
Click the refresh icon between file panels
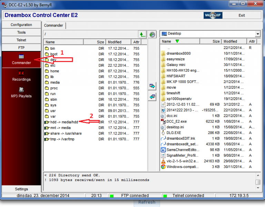pos(153,34)
